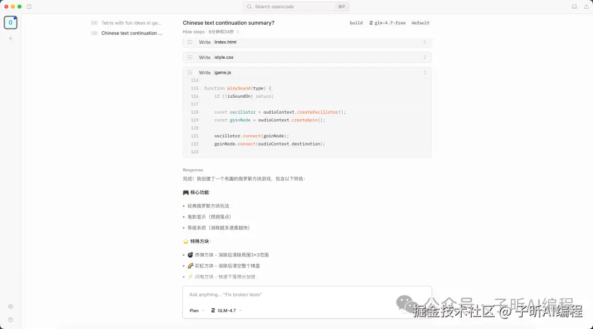Toggle the terminal panel icon top right
This screenshot has width=593, height=329.
[x=574, y=7]
